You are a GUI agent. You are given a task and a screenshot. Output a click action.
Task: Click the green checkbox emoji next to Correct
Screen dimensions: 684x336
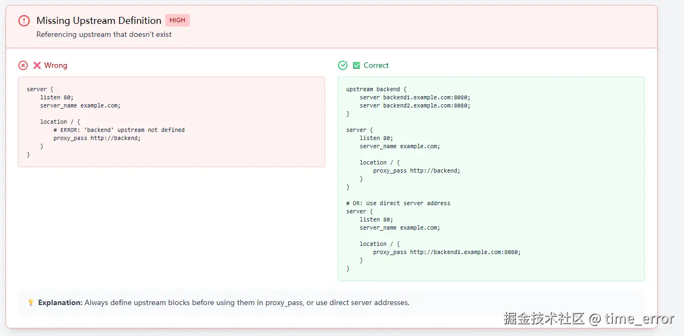coord(357,65)
